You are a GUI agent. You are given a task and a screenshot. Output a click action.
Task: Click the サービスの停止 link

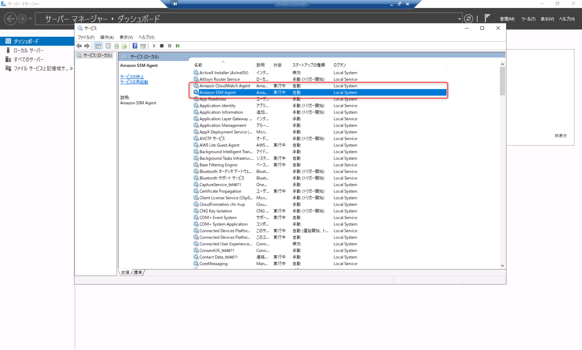tap(132, 76)
